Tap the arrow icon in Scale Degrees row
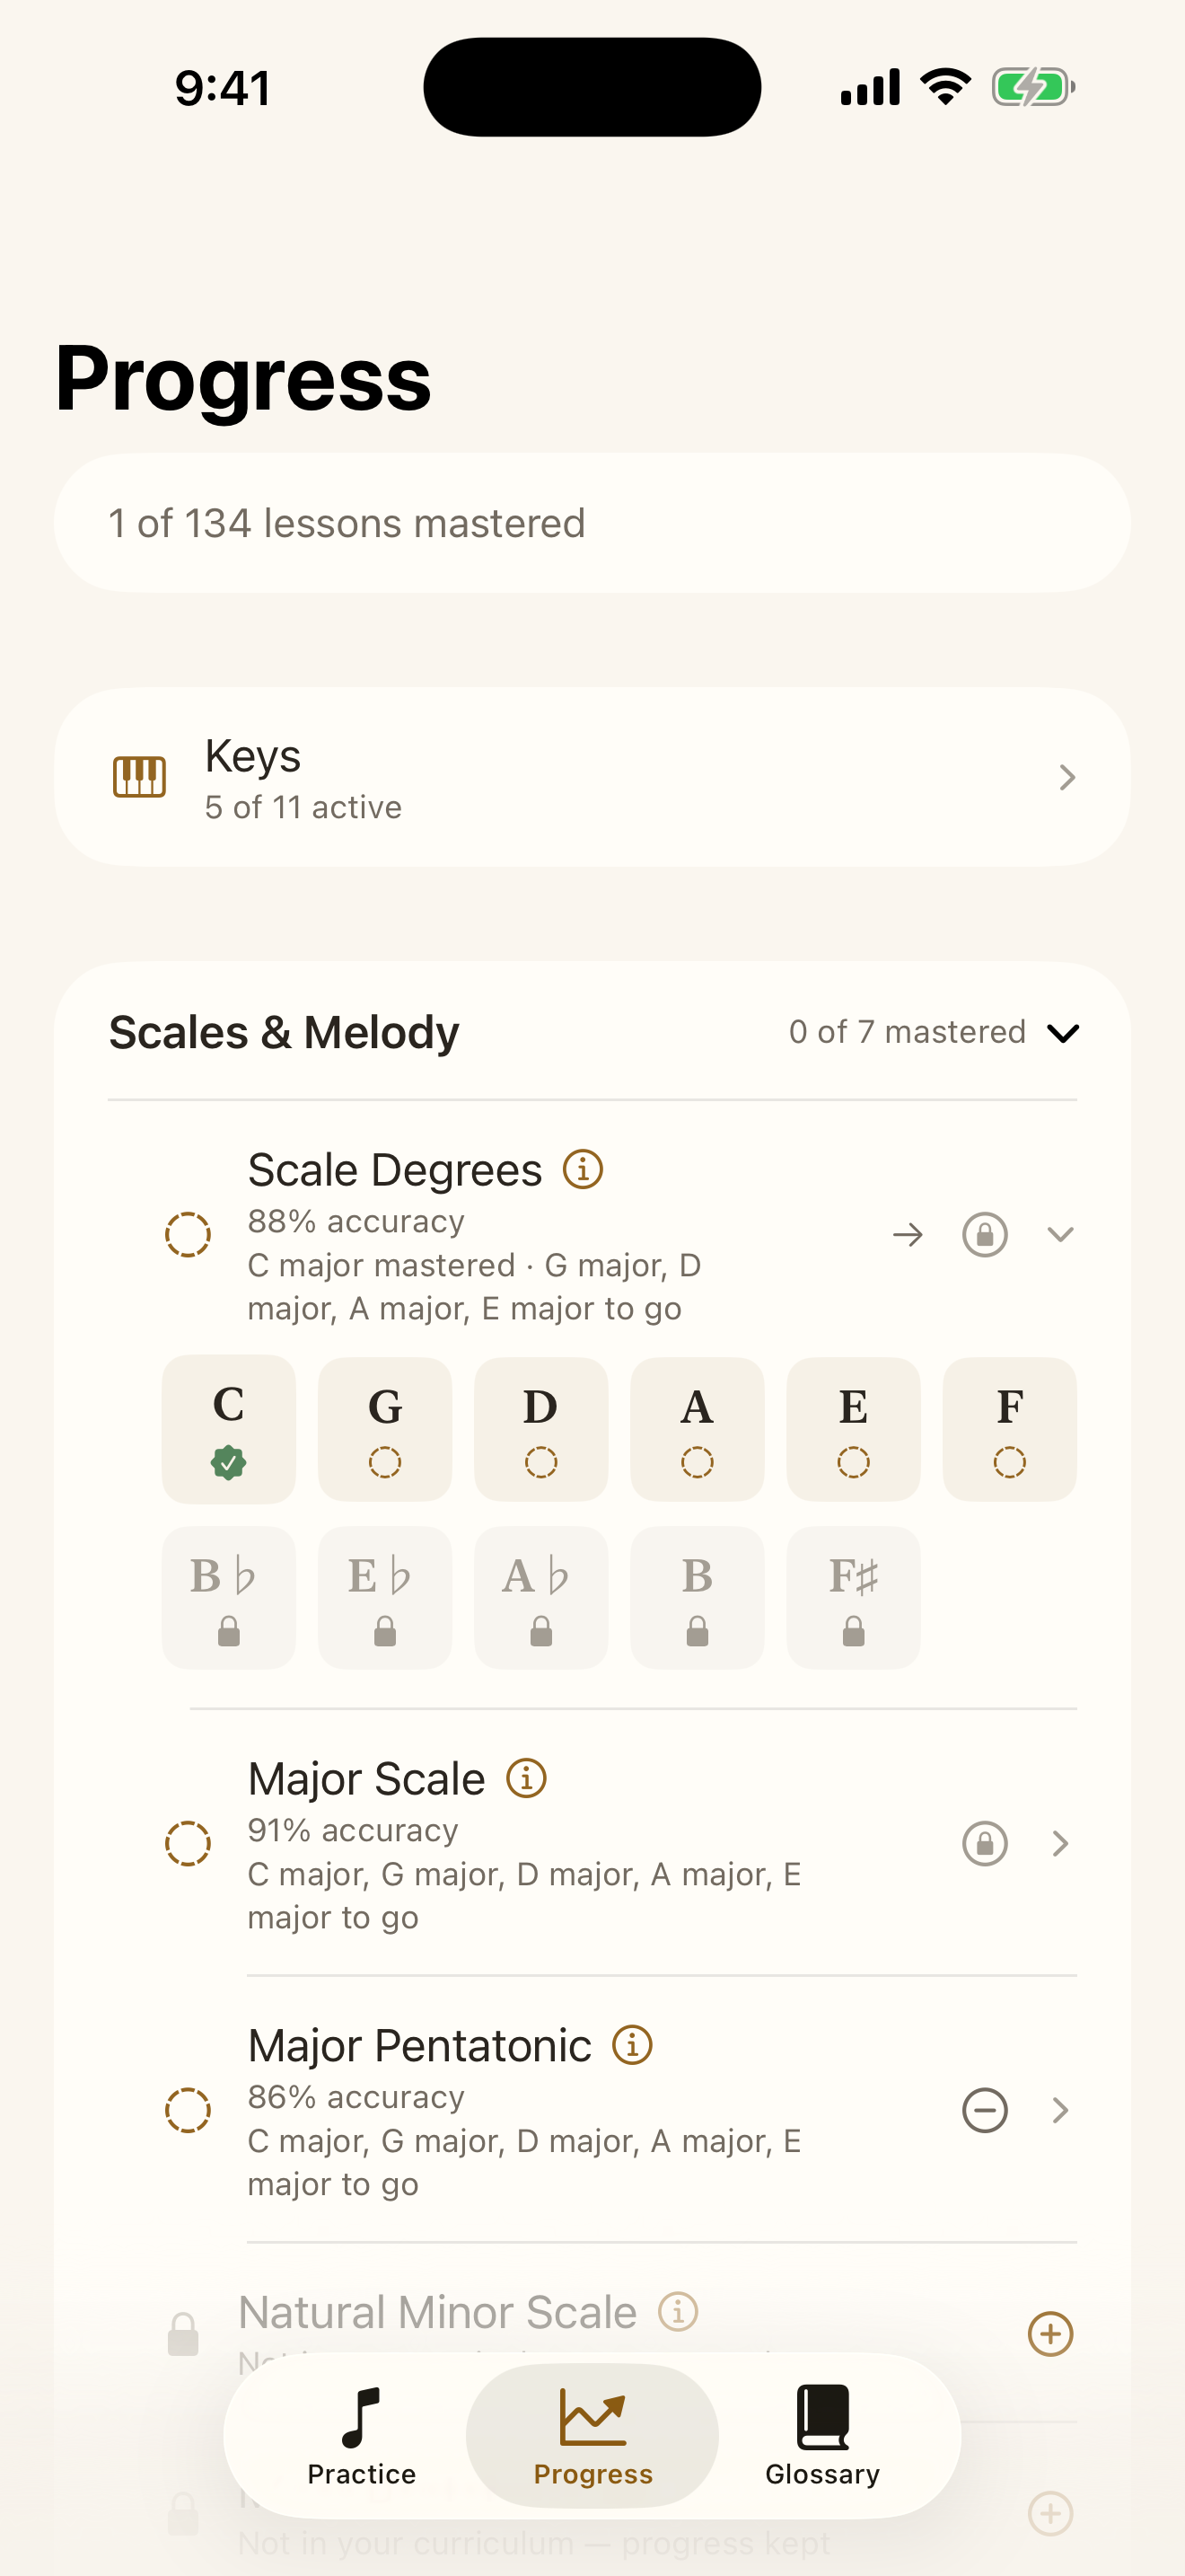Viewport: 1185px width, 2576px height. 908,1235
